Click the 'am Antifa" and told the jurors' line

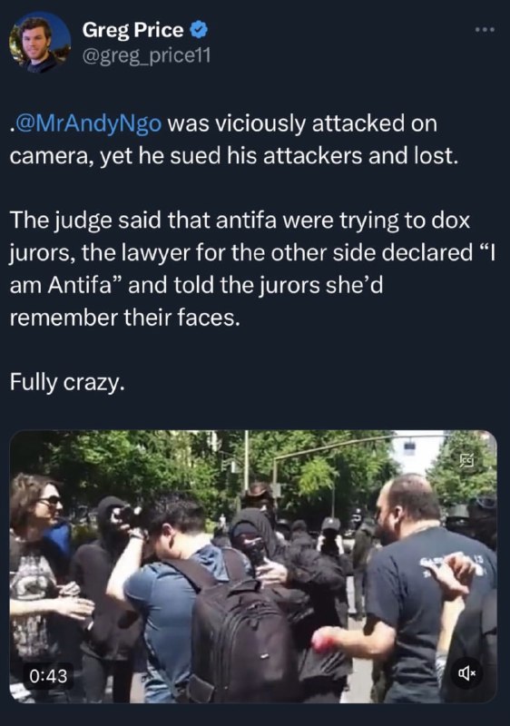pos(197,285)
